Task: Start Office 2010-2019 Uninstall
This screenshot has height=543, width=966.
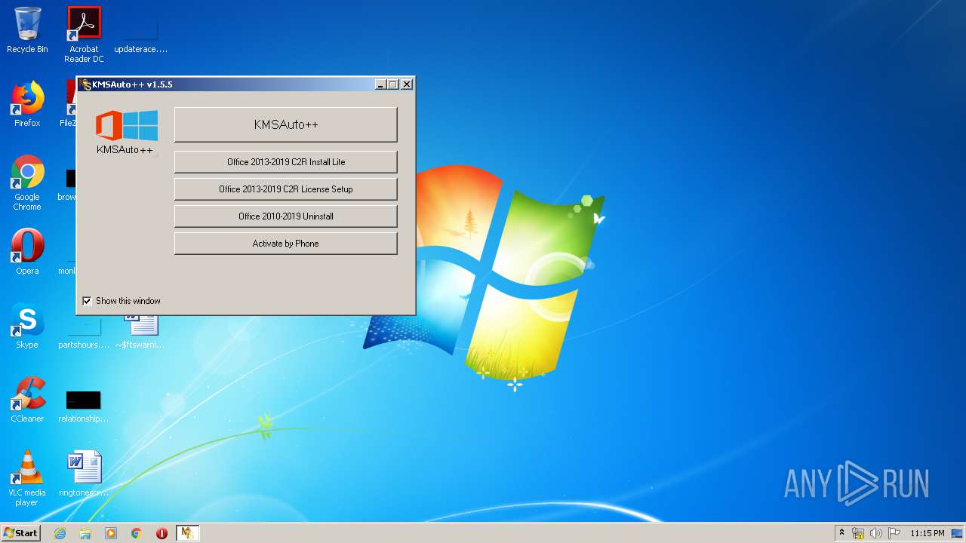Action: [x=285, y=216]
